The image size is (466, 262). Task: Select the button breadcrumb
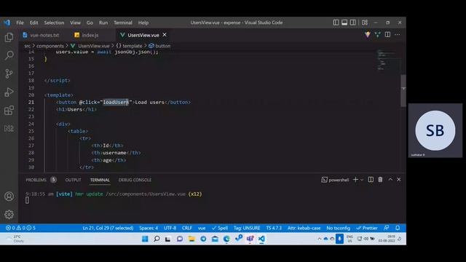(163, 46)
